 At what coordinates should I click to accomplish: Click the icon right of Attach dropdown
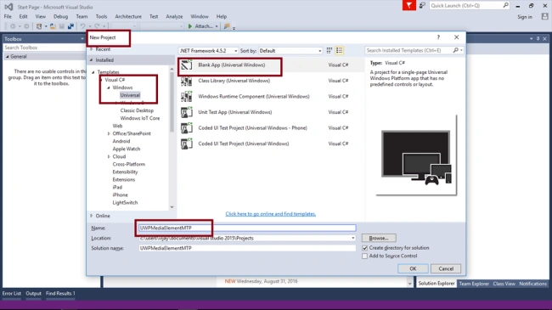point(227,26)
